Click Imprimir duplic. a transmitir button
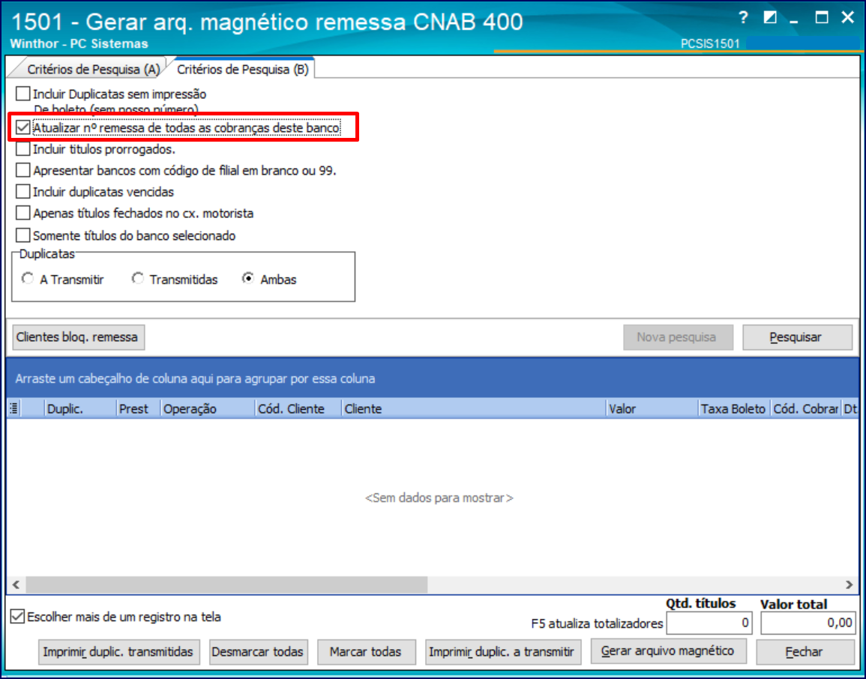The height and width of the screenshot is (679, 866). (502, 652)
